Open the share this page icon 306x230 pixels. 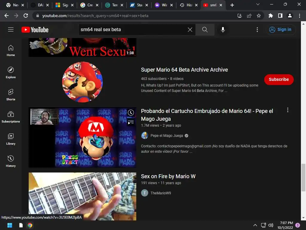click(x=249, y=16)
